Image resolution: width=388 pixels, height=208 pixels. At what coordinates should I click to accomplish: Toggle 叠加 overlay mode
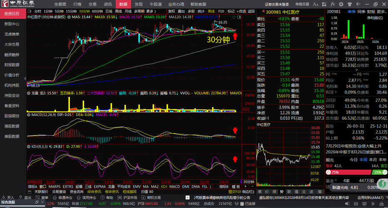pos(182,11)
